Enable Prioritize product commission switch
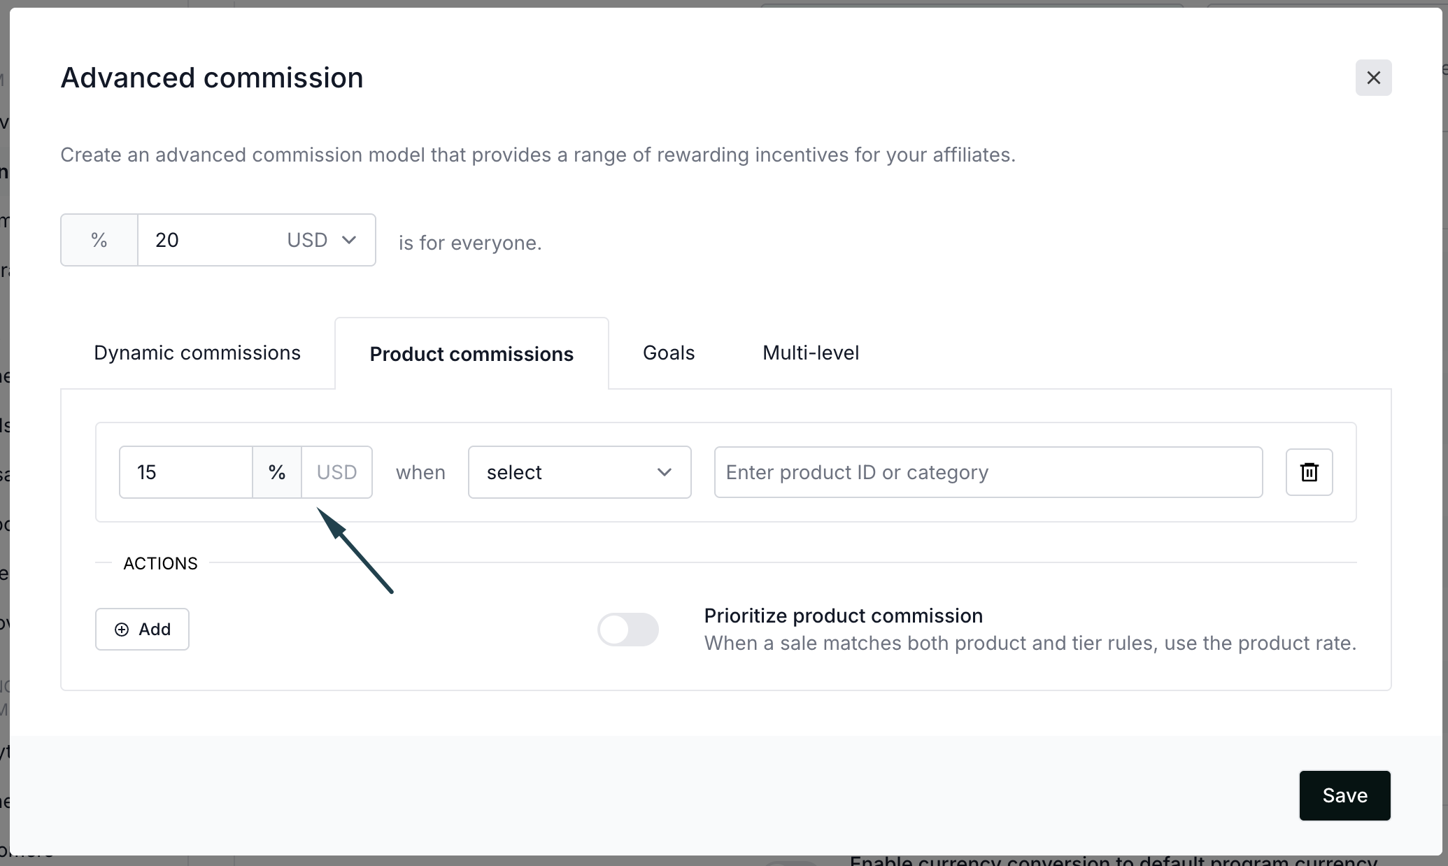The width and height of the screenshot is (1448, 866). tap(627, 630)
